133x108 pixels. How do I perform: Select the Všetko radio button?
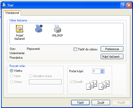11,71
